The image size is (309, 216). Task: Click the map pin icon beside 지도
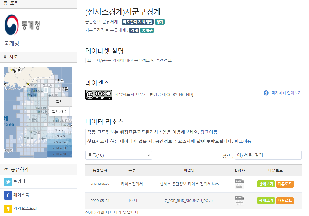click(x=5, y=57)
